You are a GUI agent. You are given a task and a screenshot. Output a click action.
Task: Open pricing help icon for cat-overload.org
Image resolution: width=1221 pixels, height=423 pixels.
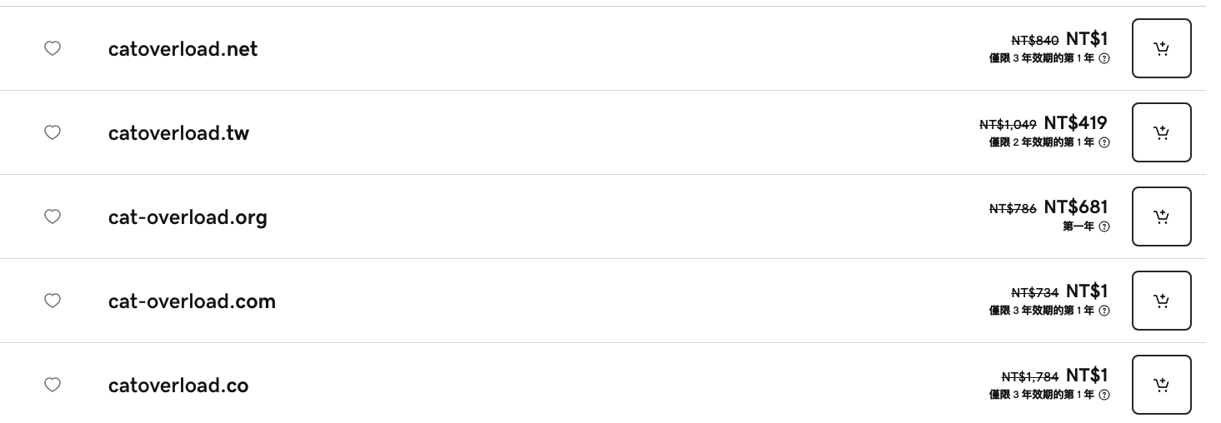[x=1104, y=226]
